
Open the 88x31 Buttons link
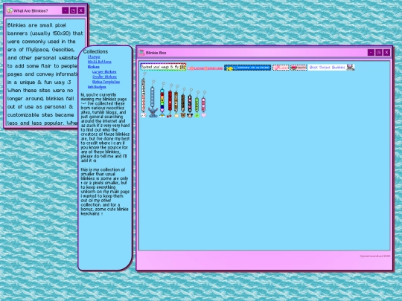pyautogui.click(x=100, y=62)
